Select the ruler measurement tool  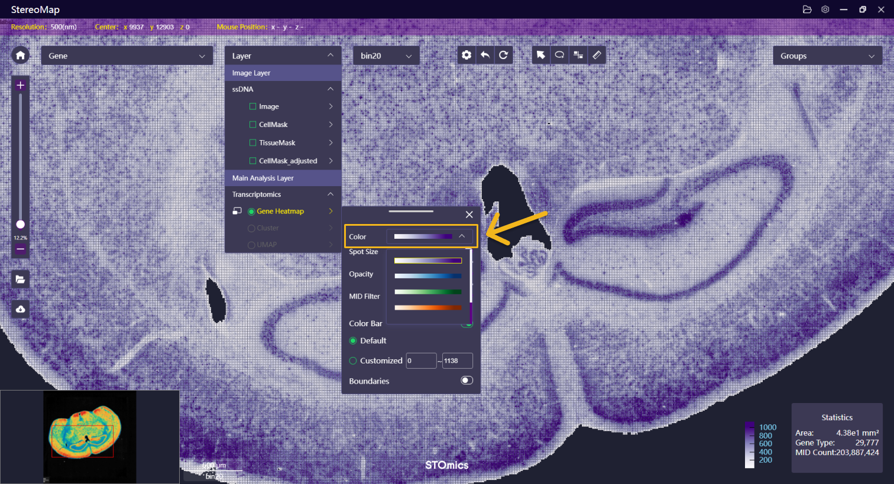coord(597,55)
